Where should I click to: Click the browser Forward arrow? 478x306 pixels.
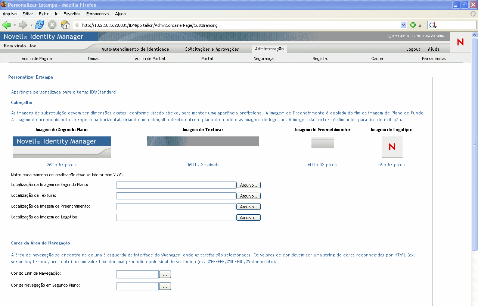[x=23, y=25]
